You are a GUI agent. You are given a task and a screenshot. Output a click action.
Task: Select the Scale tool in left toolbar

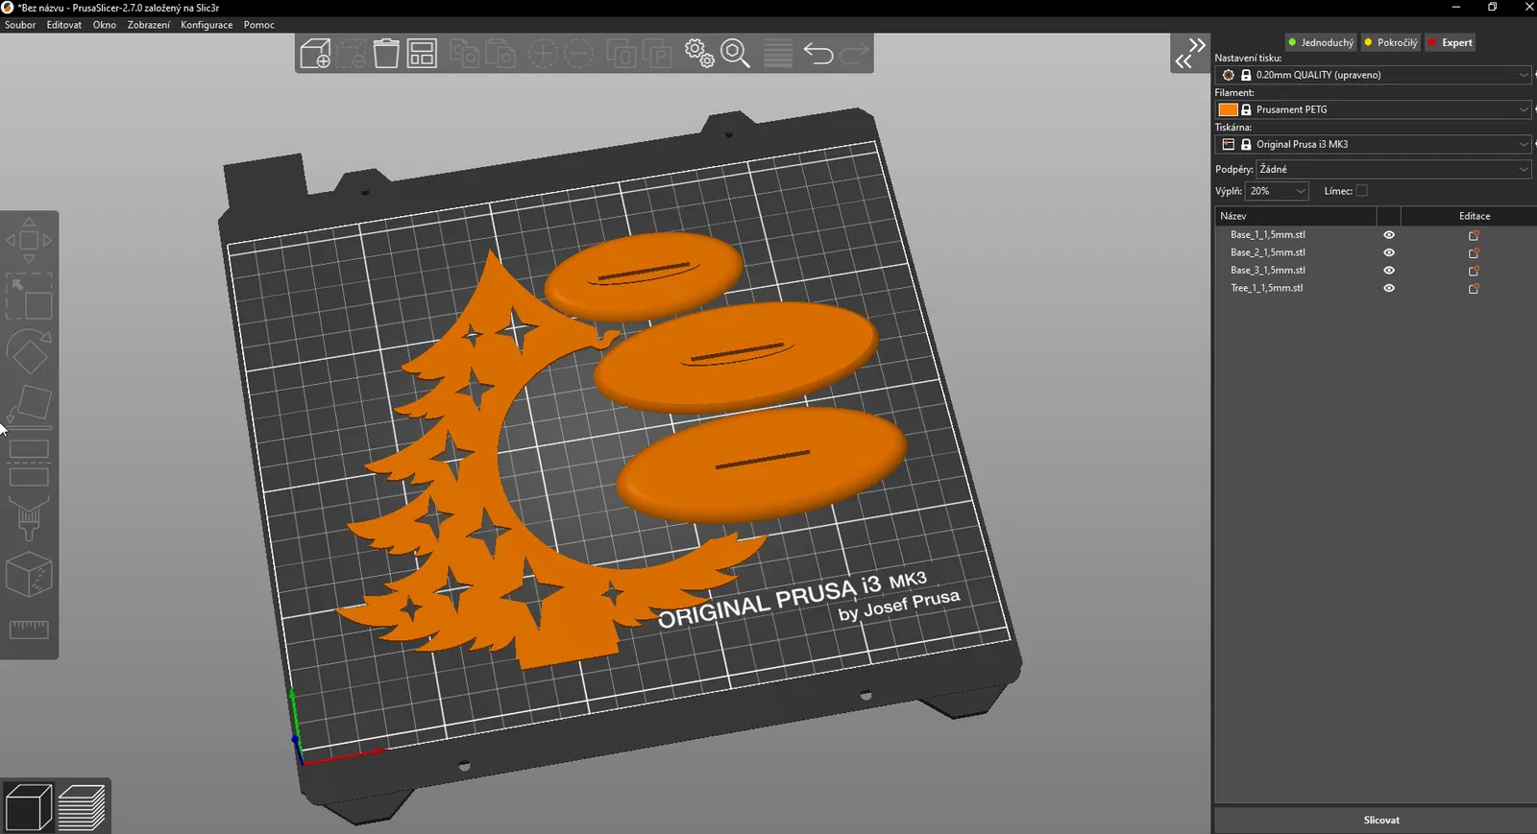pos(29,297)
